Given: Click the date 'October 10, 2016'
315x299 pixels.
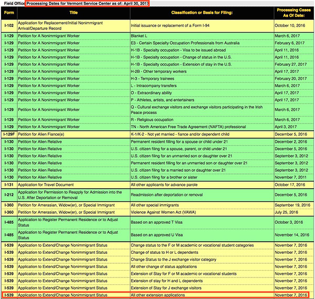Looking at the screenshot, I should (290, 26).
